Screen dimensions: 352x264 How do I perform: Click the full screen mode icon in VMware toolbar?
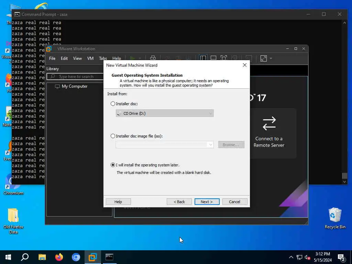[x=223, y=58]
